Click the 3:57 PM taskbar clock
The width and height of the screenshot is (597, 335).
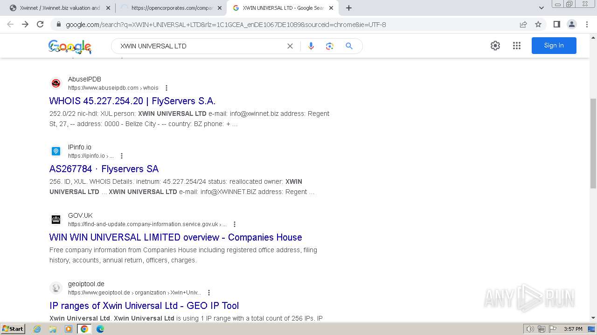pos(573,329)
